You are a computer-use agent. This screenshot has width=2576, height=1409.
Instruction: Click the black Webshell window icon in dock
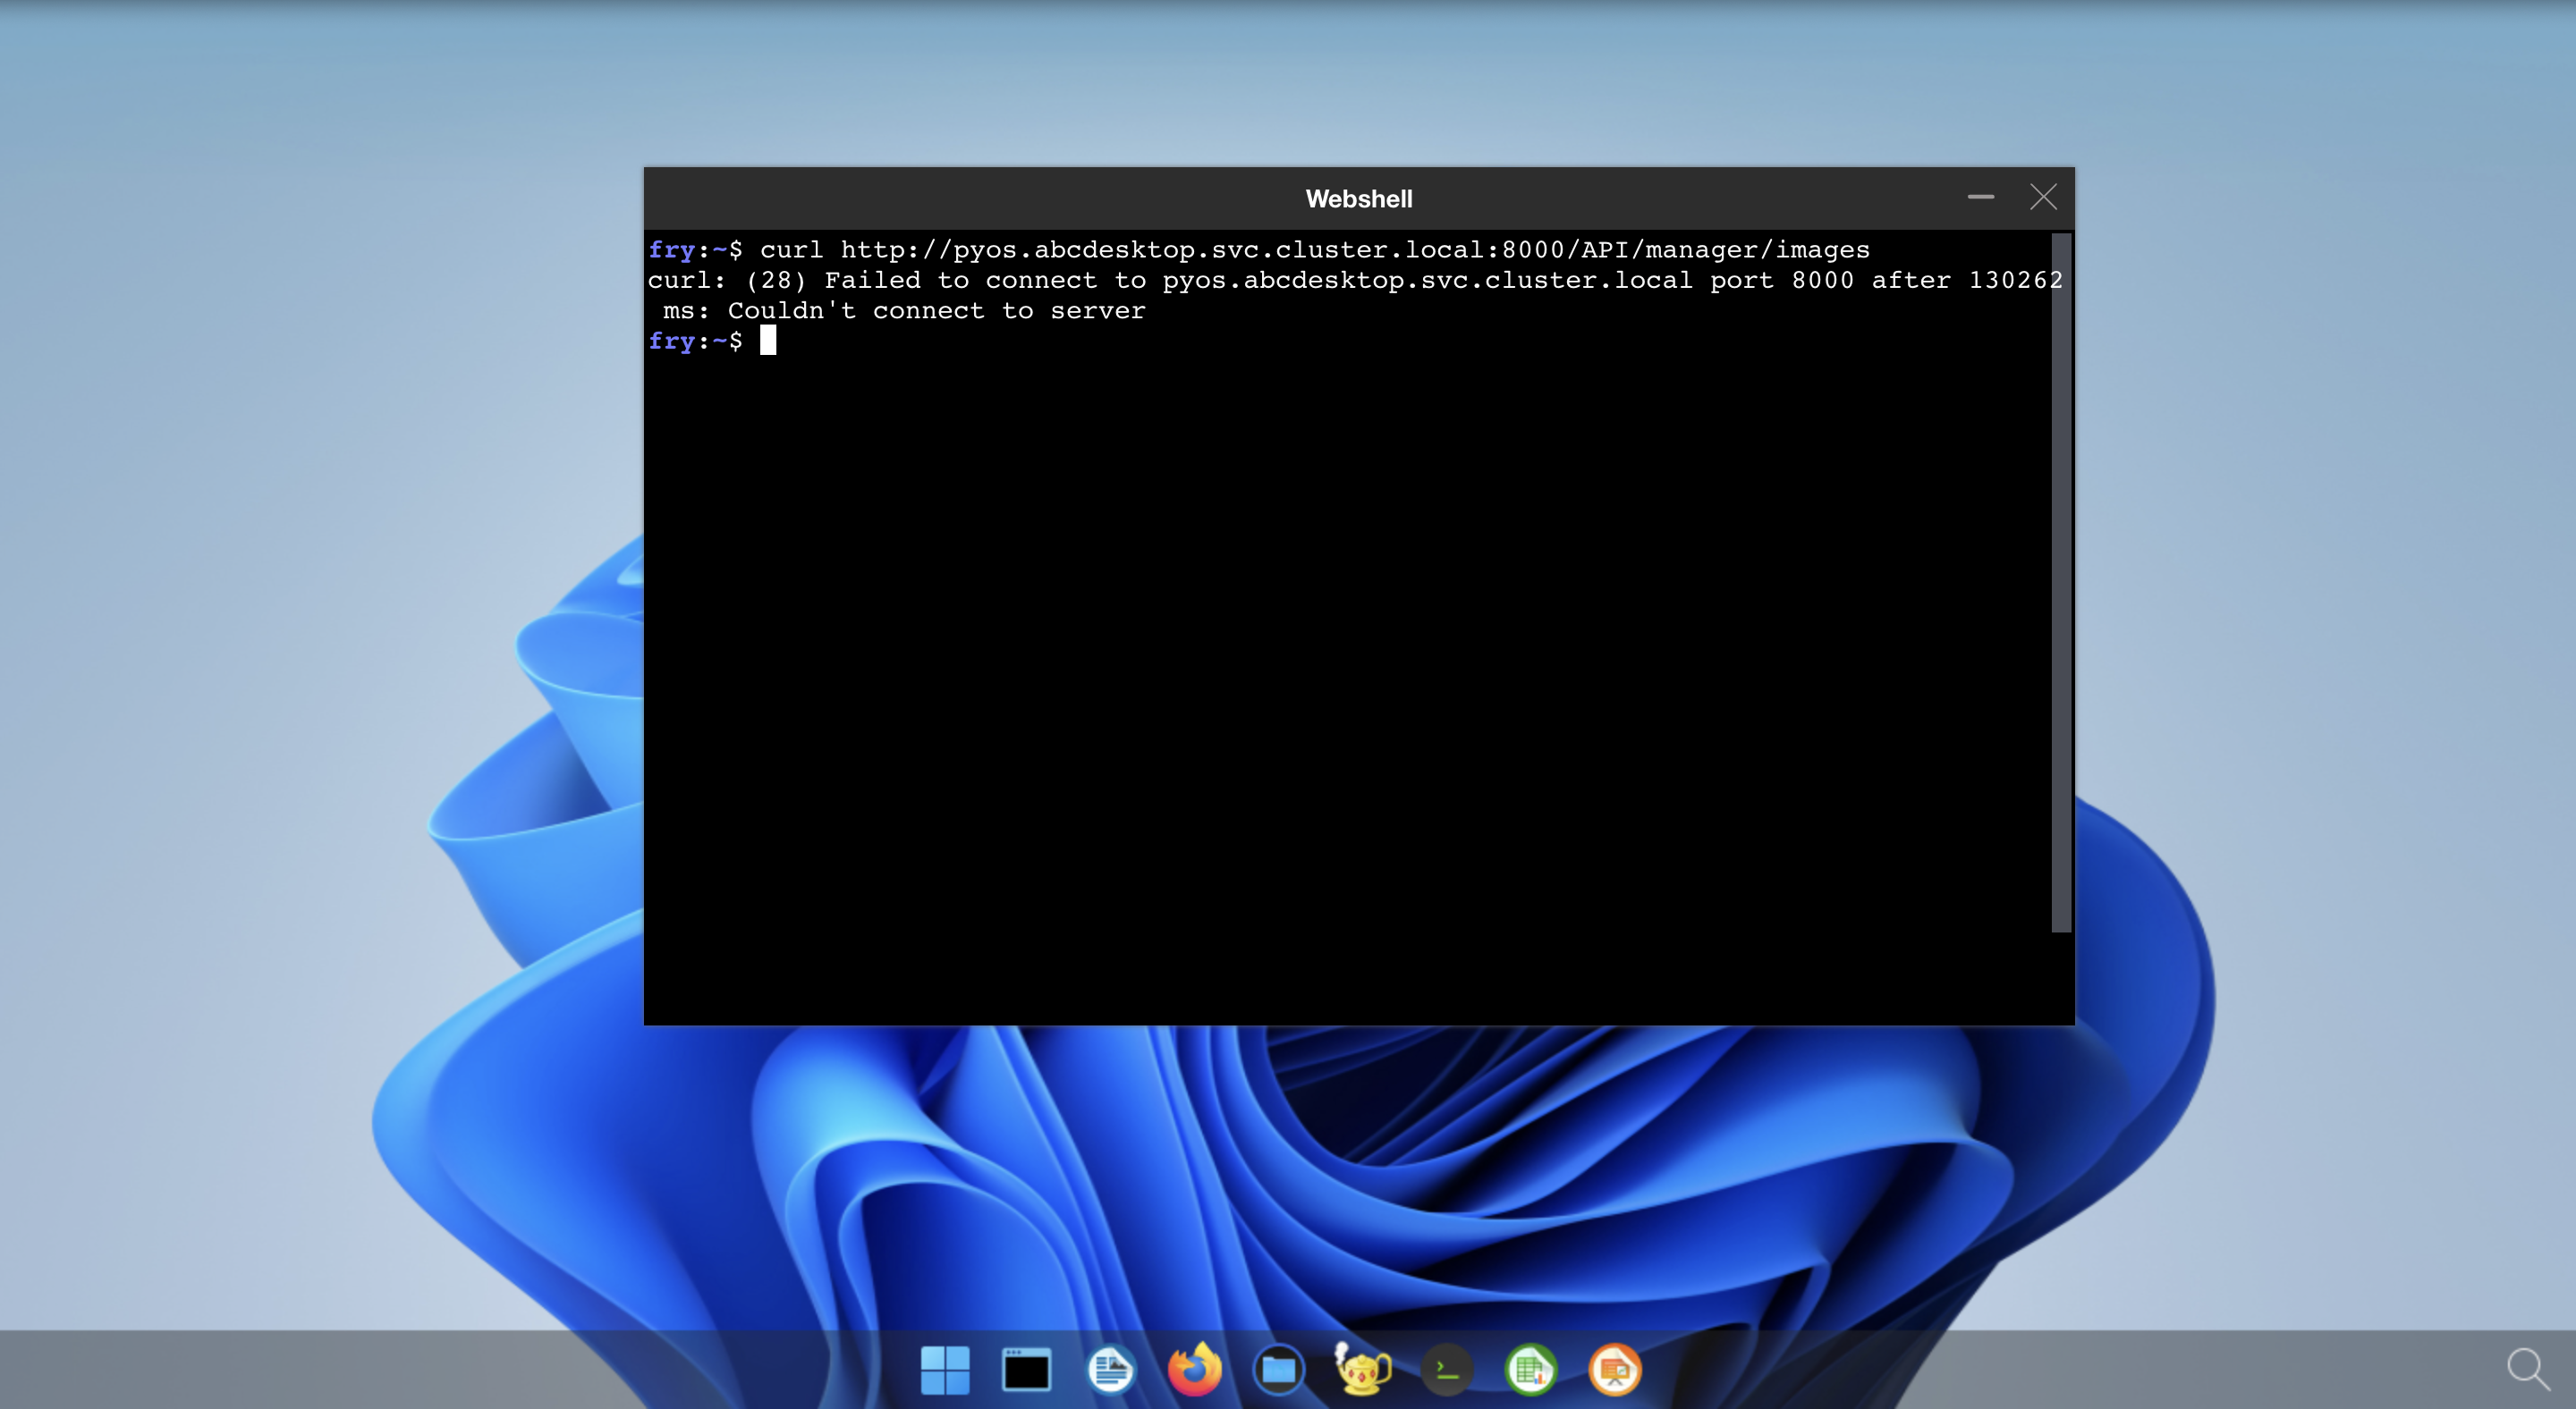[x=1027, y=1369]
